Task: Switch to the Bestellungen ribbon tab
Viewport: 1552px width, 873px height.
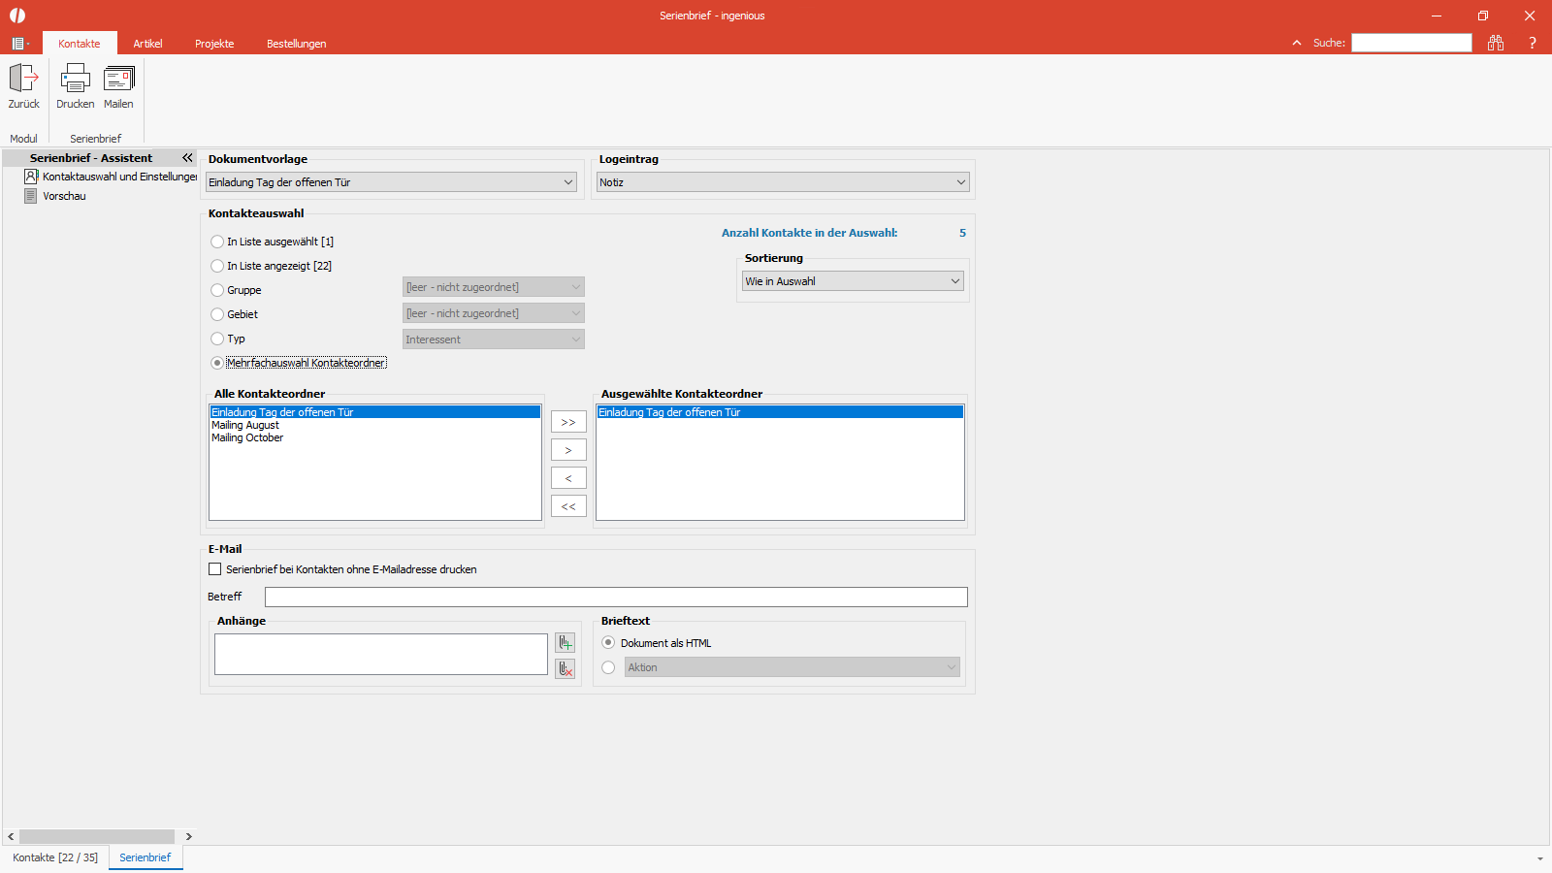Action: 296,44
